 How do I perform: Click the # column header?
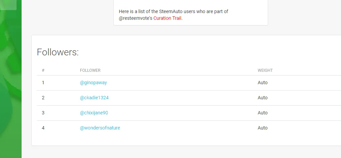tap(43, 70)
